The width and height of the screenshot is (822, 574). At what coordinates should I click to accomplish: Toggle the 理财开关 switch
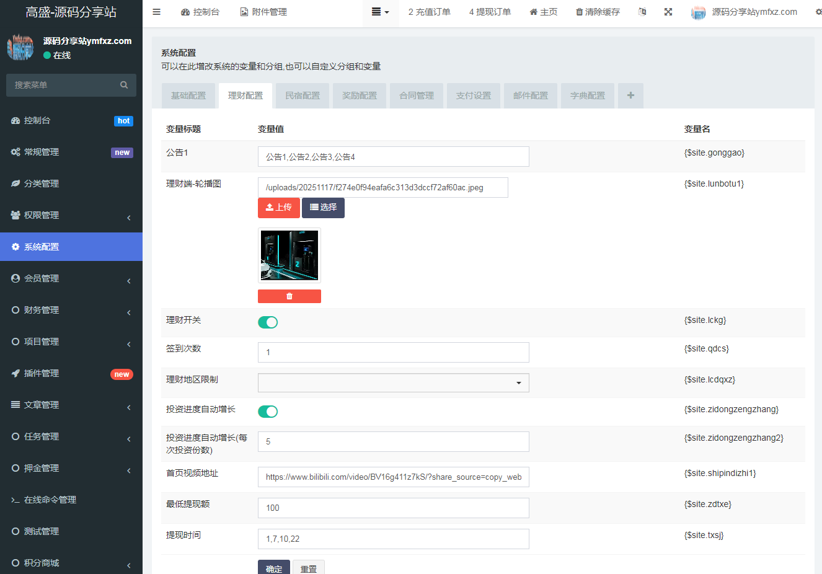point(268,322)
